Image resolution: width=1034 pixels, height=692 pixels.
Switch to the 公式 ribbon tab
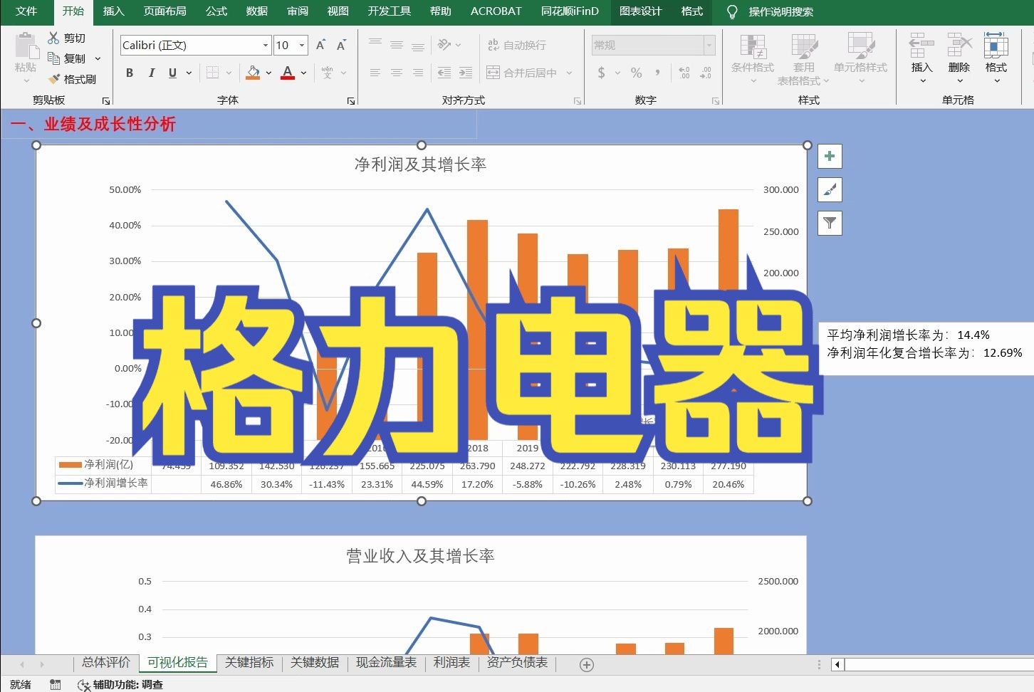pos(216,11)
